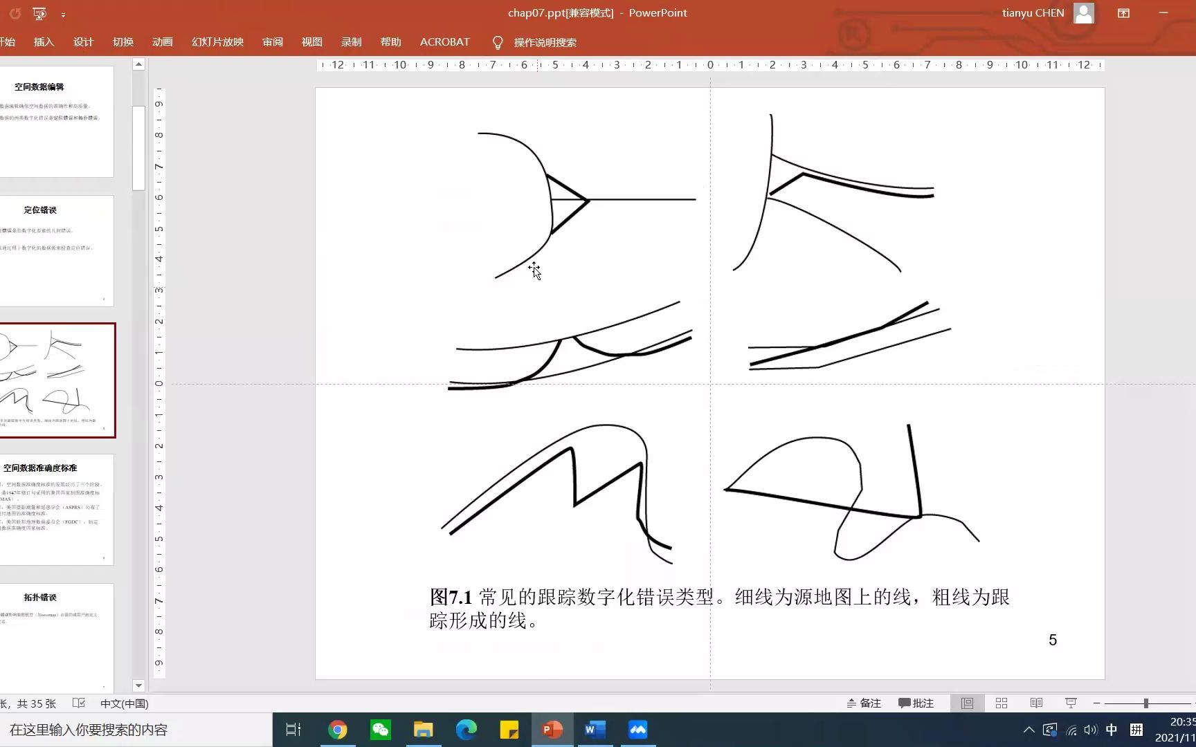This screenshot has height=747, width=1196.
Task: Open the ACROBAT ribbon tab
Action: pos(444,42)
